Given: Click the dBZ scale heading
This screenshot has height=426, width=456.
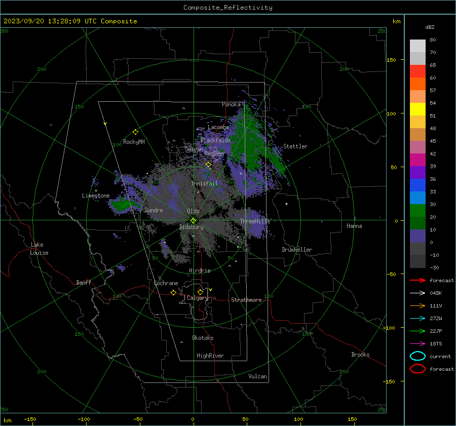Looking at the screenshot, I should coord(430,27).
